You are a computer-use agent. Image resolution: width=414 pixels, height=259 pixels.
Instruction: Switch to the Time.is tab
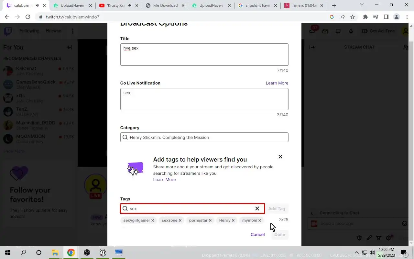click(303, 6)
